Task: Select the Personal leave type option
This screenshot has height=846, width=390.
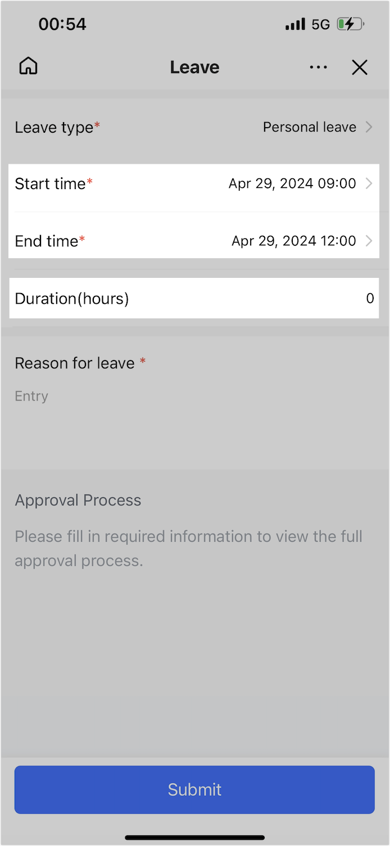Action: [309, 127]
